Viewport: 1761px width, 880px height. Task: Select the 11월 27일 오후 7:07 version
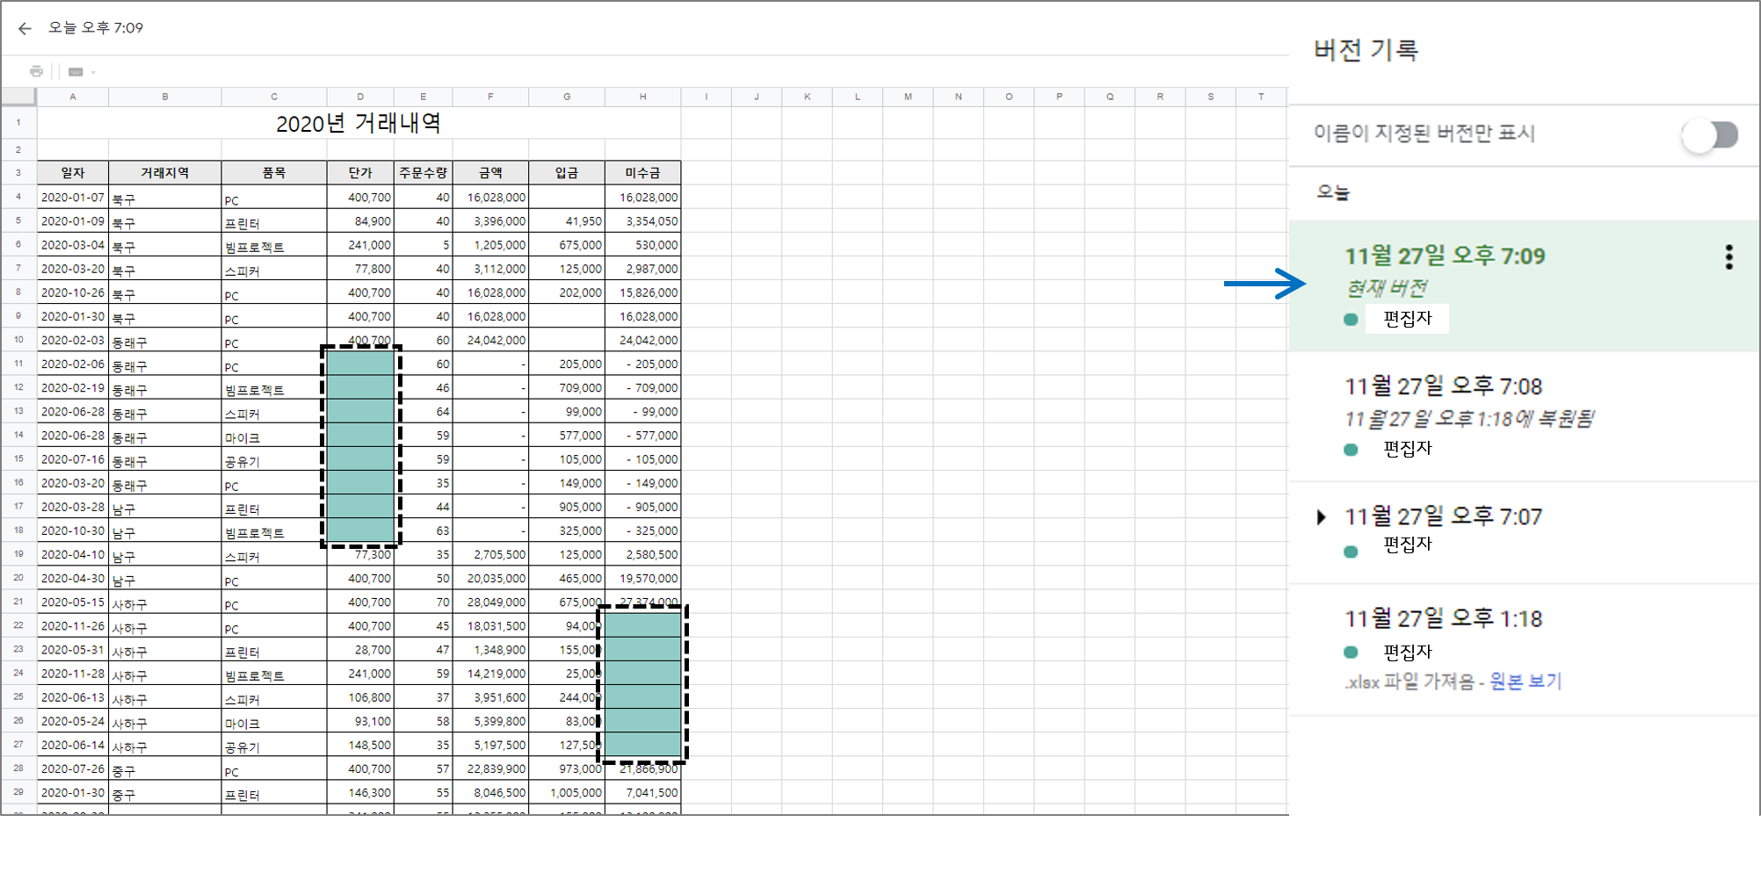click(1524, 532)
